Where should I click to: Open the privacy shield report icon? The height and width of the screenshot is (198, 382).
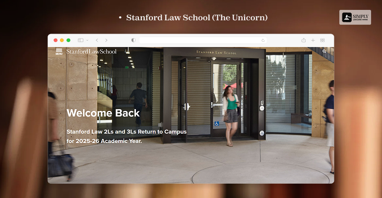click(133, 40)
